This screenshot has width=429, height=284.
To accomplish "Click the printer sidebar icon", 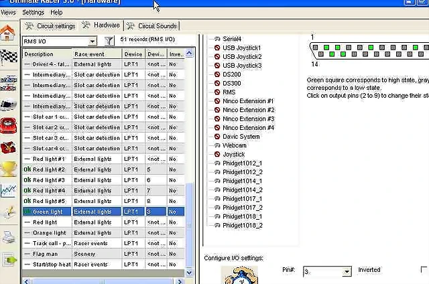I will 9,237.
